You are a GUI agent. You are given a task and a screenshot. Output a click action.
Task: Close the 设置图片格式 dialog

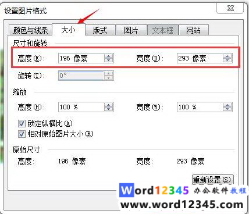230,8
